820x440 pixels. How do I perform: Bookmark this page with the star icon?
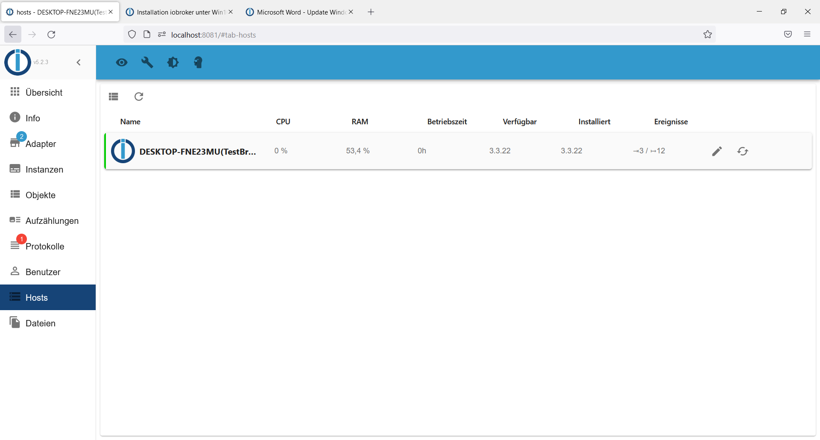[708, 35]
